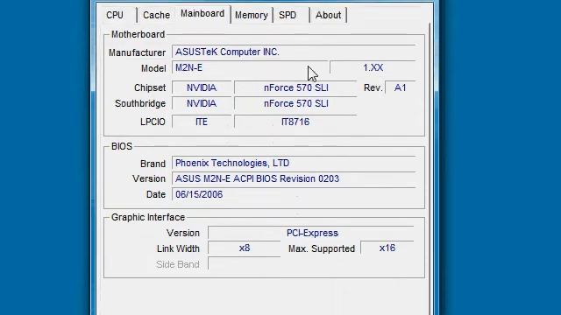561x315 pixels.
Task: Click the Manufacturer label
Action: pyautogui.click(x=137, y=52)
